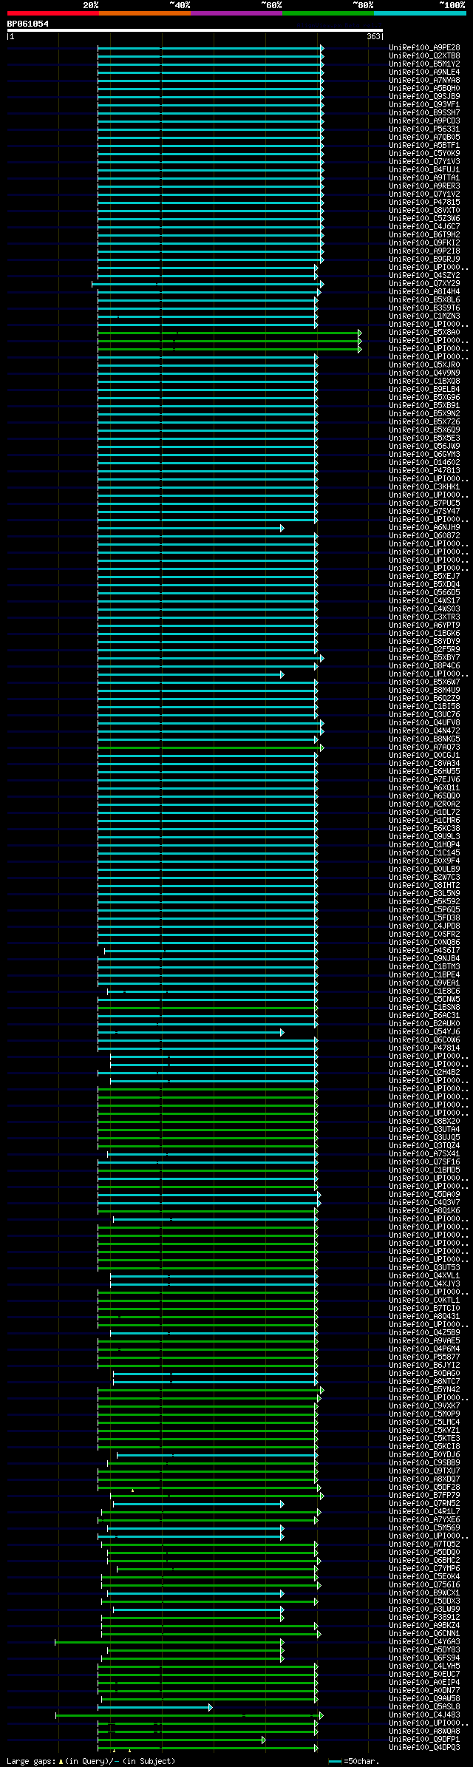Select hit label UniRef100_Q9SJB9
This screenshot has width=473, height=1767.
coord(424,96)
